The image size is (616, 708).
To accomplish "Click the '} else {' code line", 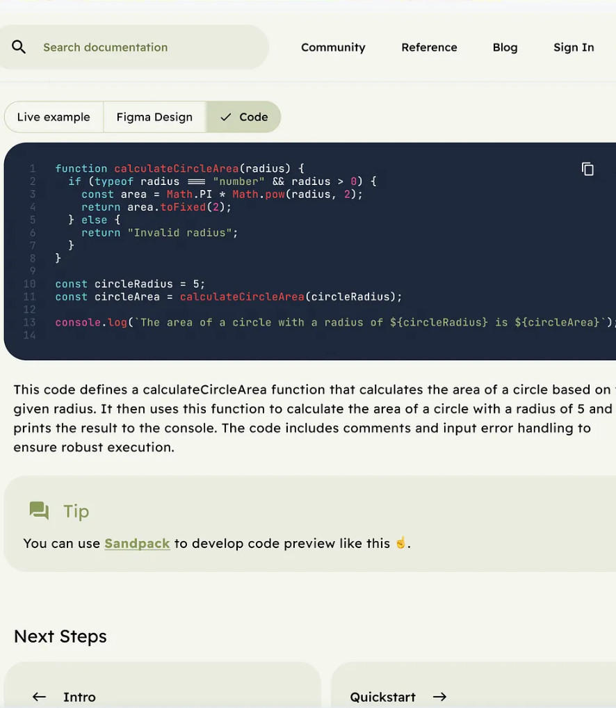I will [x=95, y=220].
